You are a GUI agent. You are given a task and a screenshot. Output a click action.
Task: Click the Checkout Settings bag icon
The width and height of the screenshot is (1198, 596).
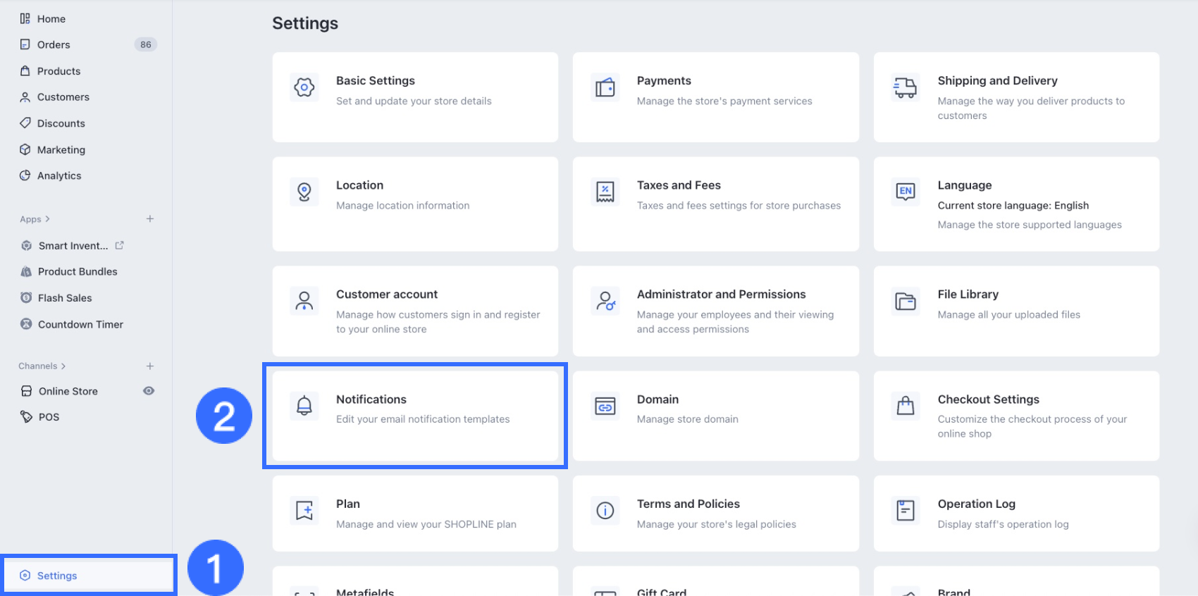click(x=906, y=406)
